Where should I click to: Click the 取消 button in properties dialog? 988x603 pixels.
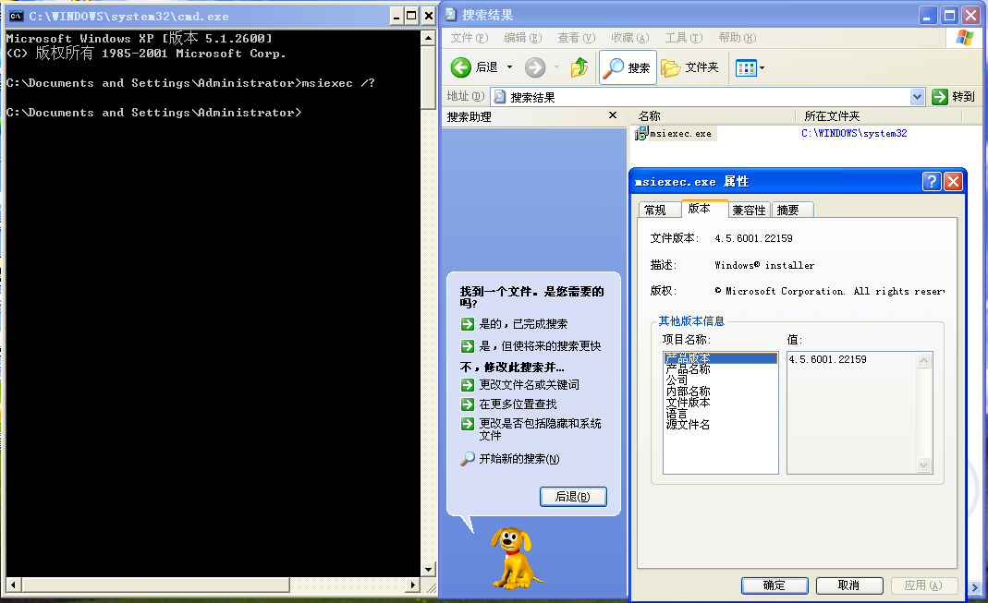848,585
